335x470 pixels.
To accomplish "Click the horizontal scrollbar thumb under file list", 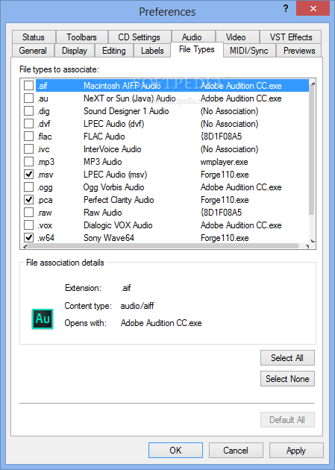I will coord(163,246).
